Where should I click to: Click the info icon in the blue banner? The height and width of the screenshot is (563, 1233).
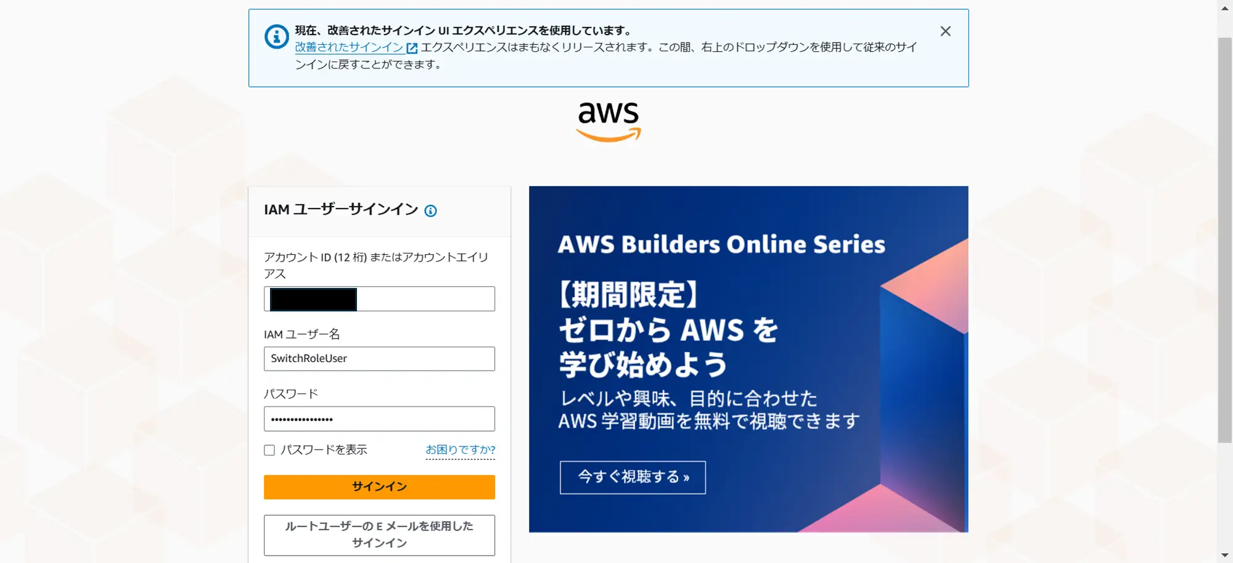click(x=276, y=36)
